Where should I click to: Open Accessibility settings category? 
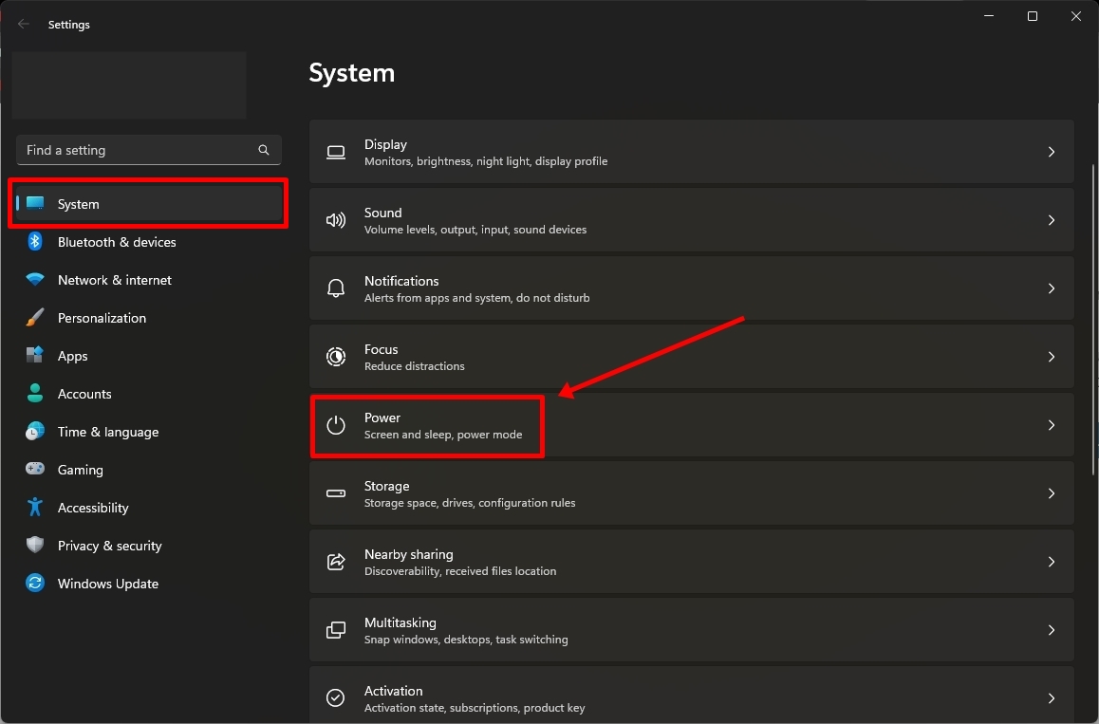point(149,507)
